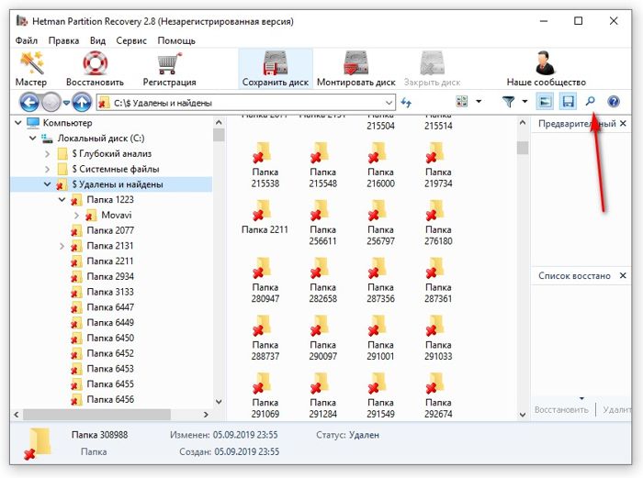Viewport: 643px width, 478px height.
Task: Refresh the current folder view
Action: tap(406, 102)
